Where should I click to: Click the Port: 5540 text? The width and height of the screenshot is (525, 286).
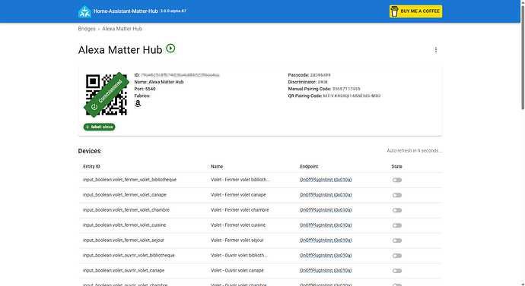pos(145,89)
